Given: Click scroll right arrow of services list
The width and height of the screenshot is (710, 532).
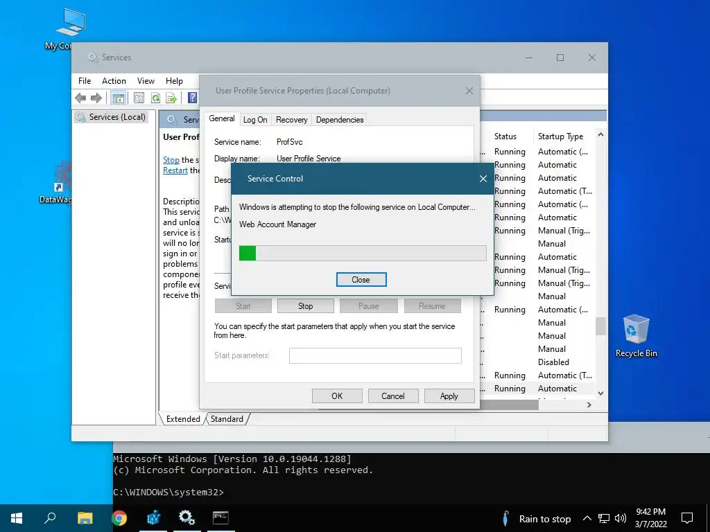Looking at the screenshot, I should click(x=589, y=405).
